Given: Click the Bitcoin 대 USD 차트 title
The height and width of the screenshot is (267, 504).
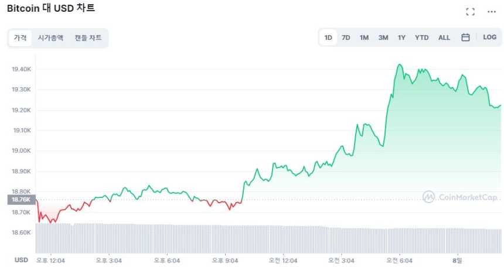Looking at the screenshot, I should [50, 9].
